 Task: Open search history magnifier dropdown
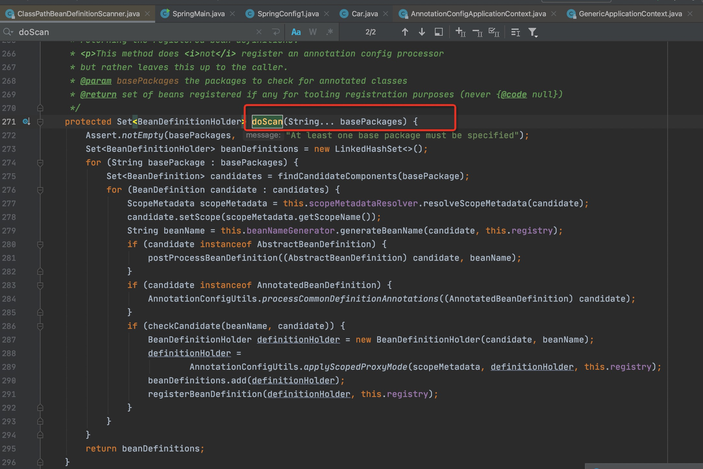click(8, 32)
